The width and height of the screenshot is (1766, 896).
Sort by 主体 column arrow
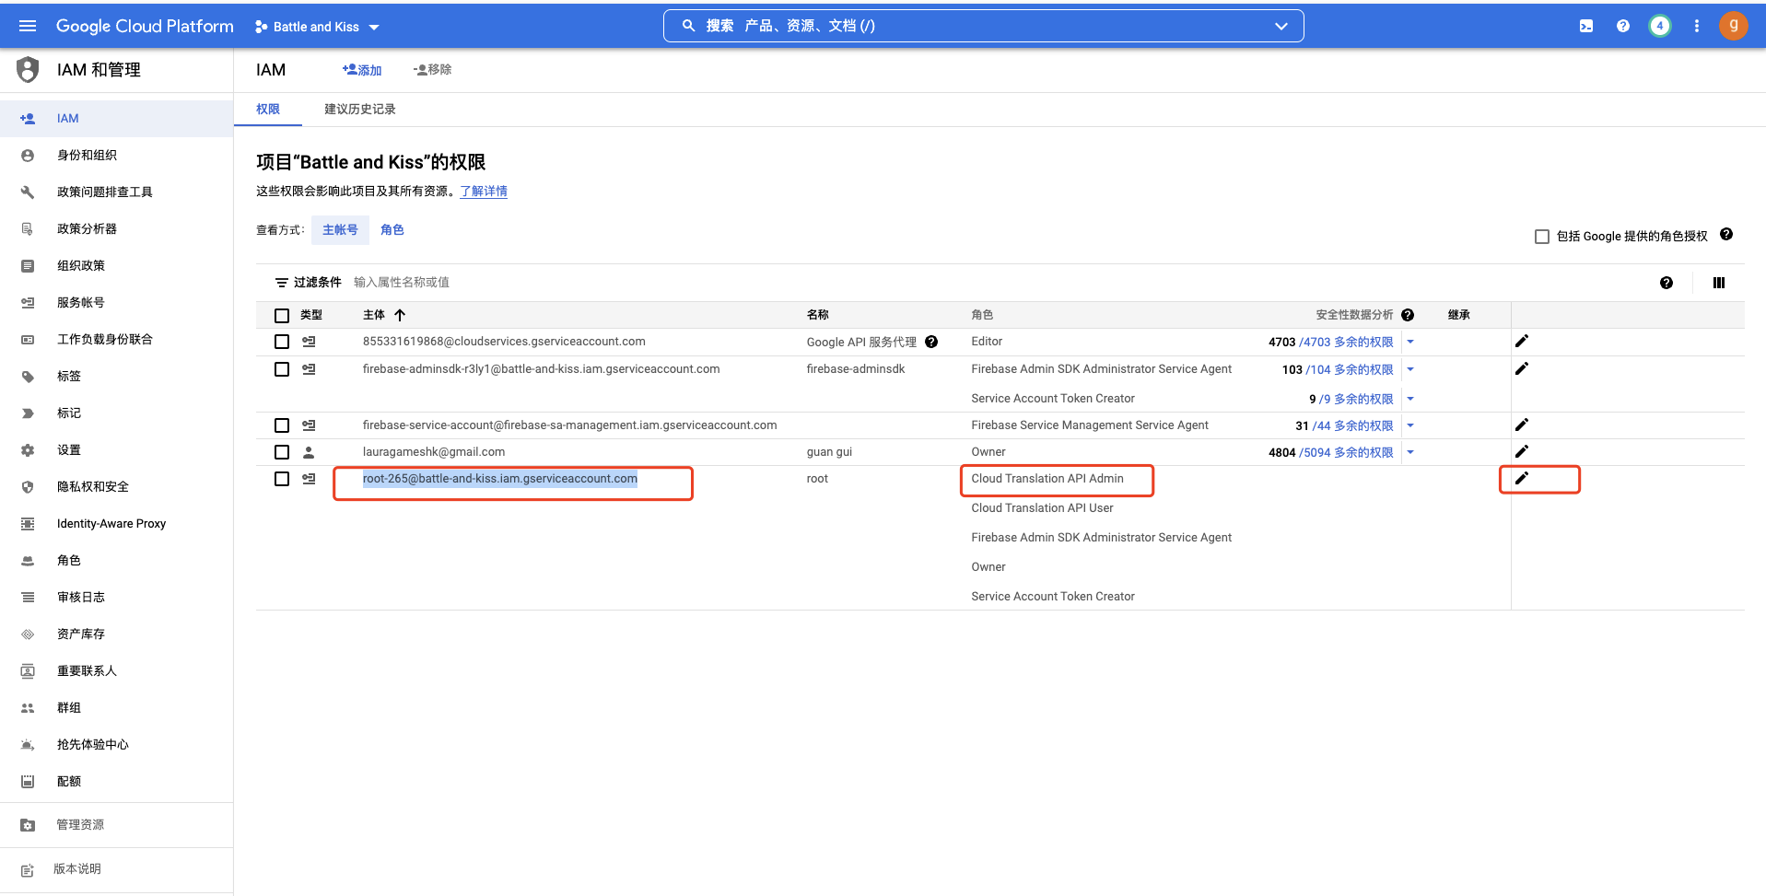[400, 315]
